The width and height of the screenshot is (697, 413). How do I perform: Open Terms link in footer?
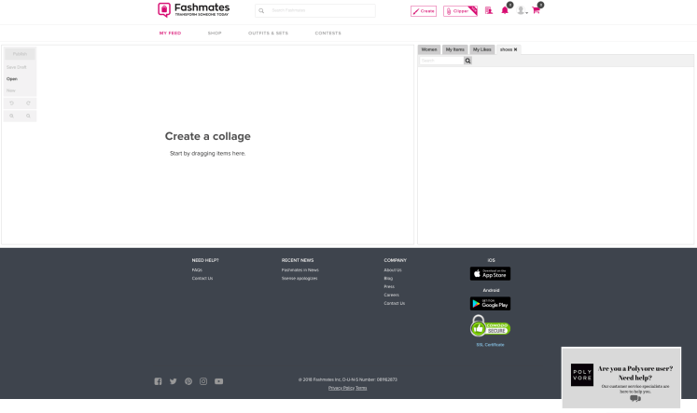[361, 388]
